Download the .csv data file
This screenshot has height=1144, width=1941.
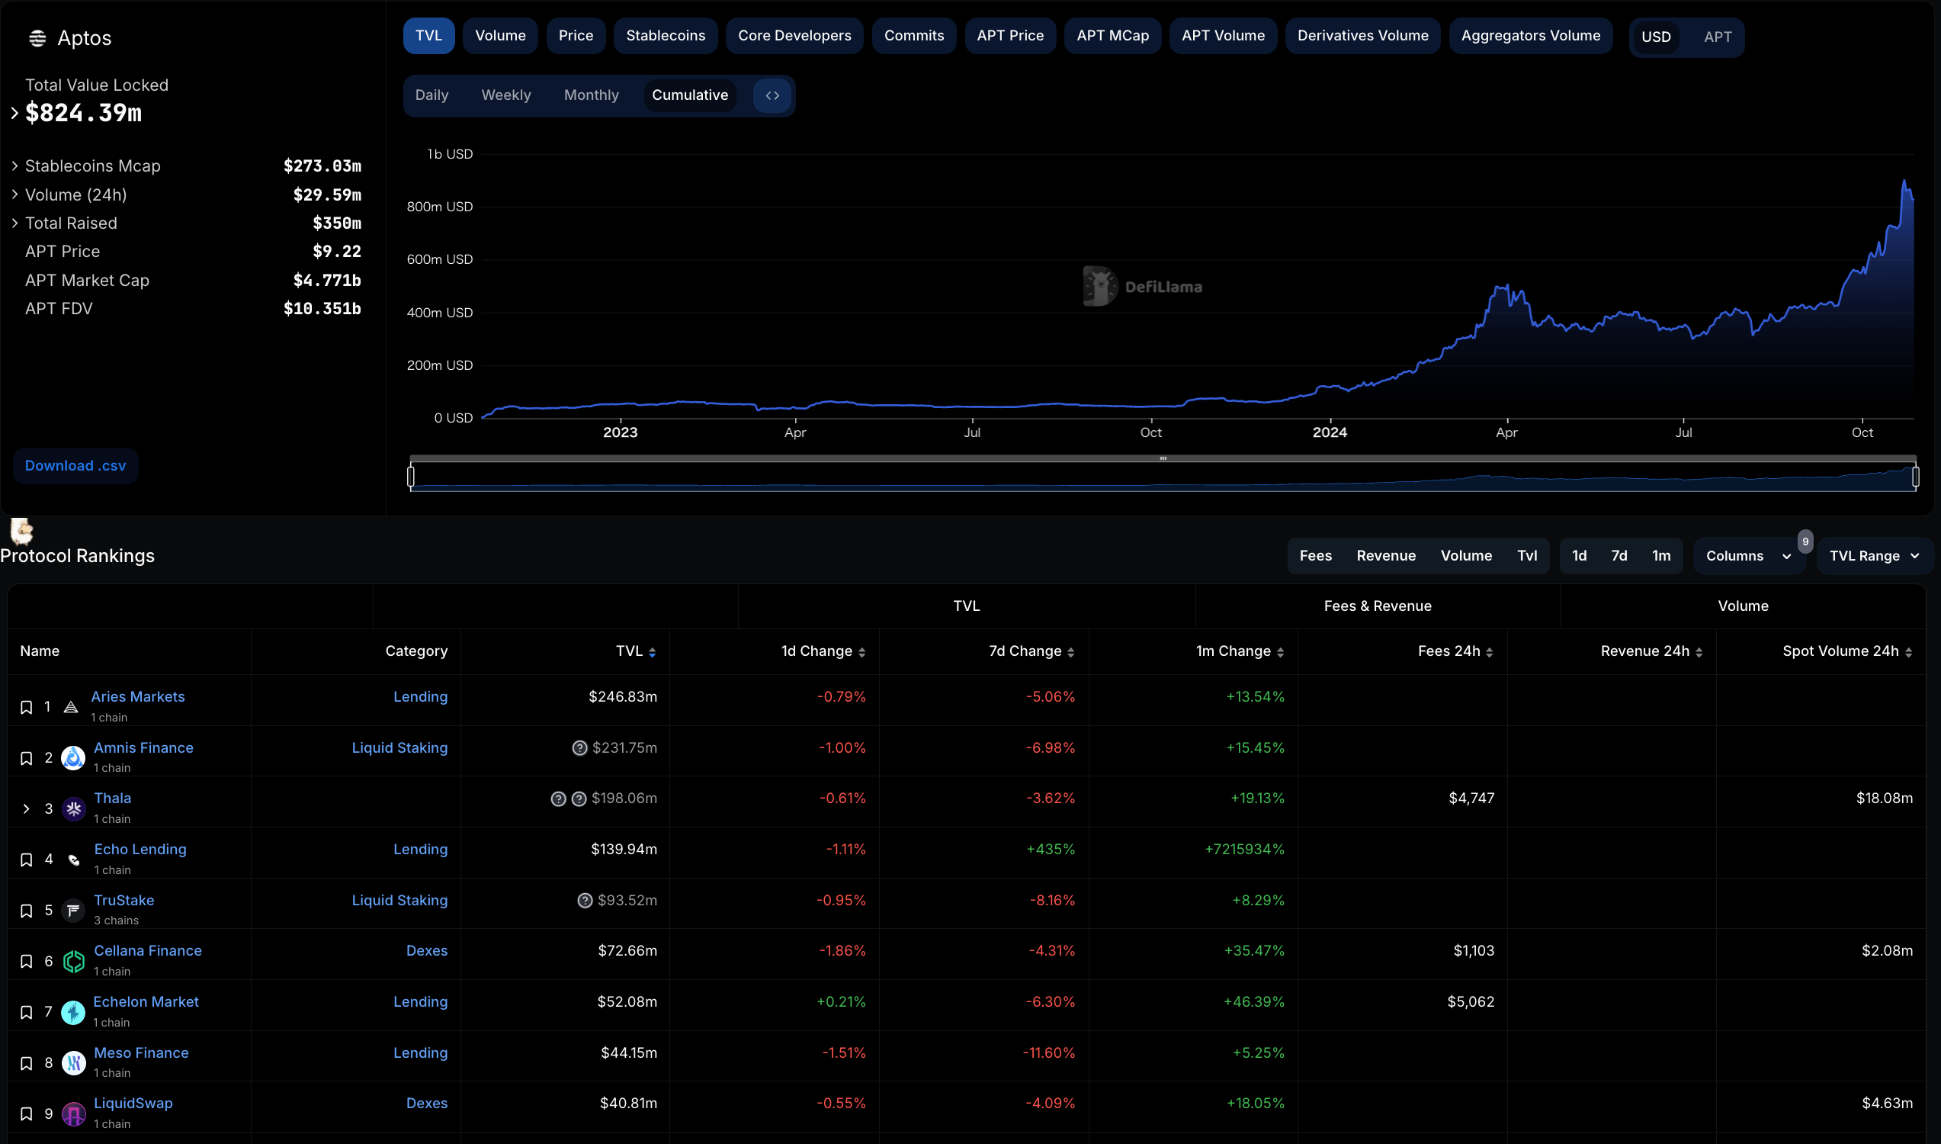75,466
